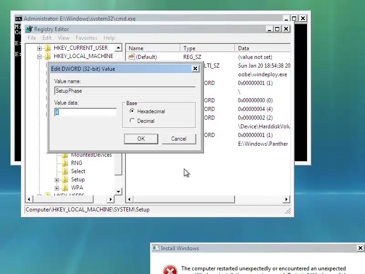Image resolution: width=365 pixels, height=274 pixels.
Task: Click OK in Edit DWORD dialog
Action: [141, 139]
